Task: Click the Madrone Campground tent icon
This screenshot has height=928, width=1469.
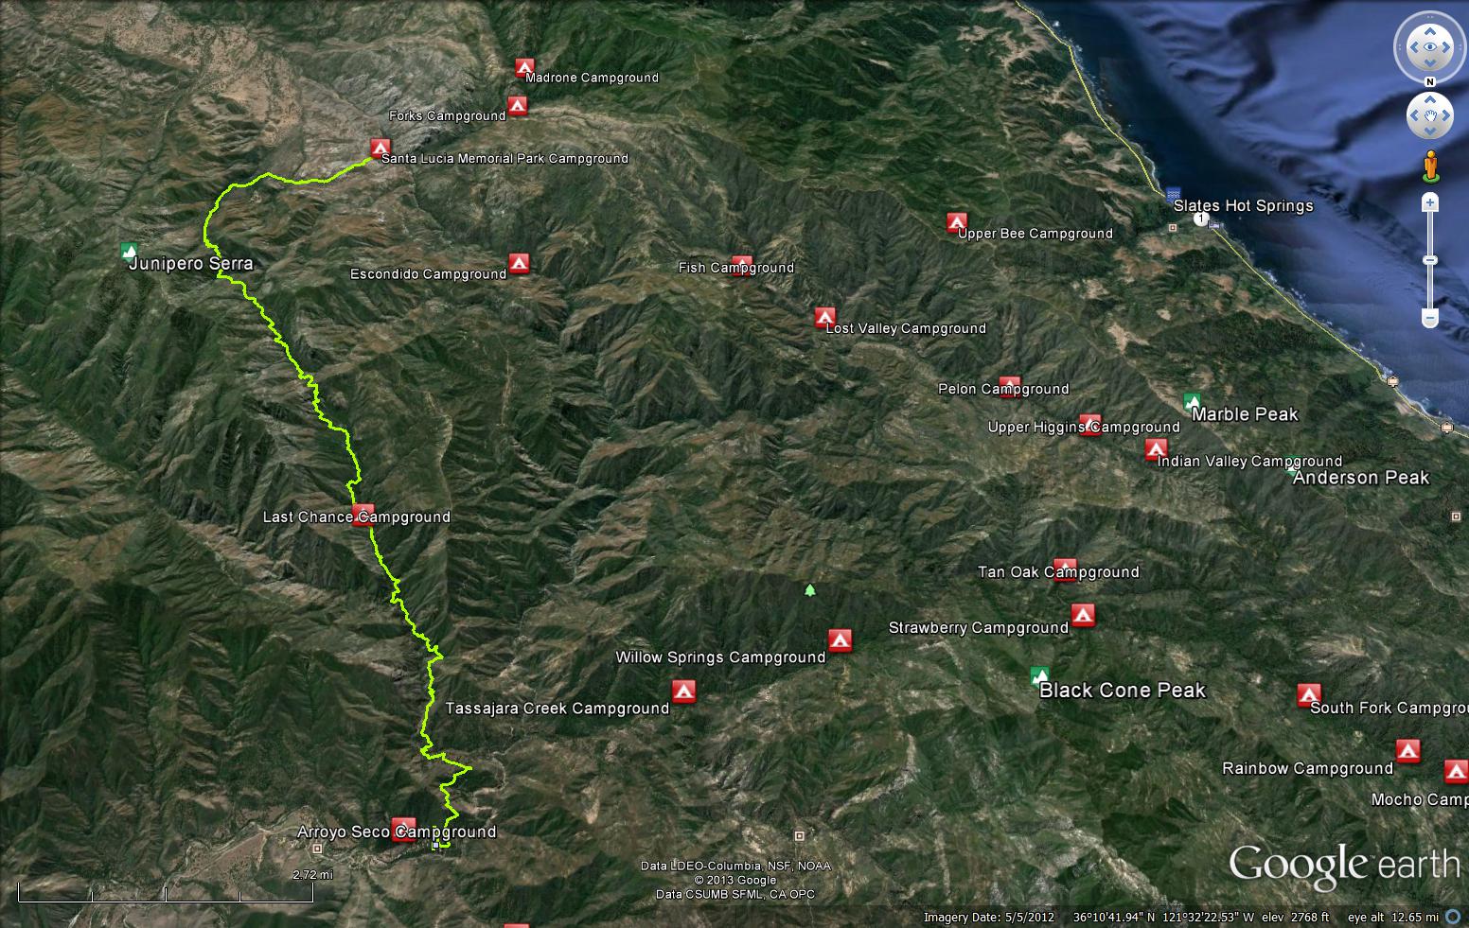Action: pyautogui.click(x=524, y=67)
